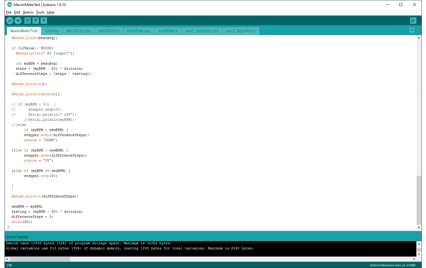Switch to the spo2_algorithm.cpp tab
The width and height of the screenshot is (426, 268).
(202, 31)
